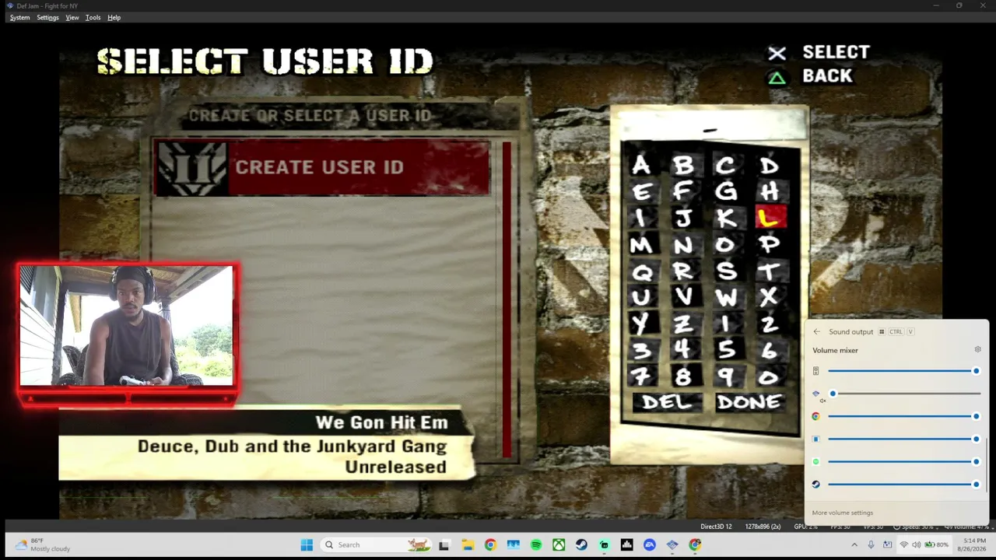Click the battery 80% tray indicator
This screenshot has width=996, height=560.
pos(937,544)
